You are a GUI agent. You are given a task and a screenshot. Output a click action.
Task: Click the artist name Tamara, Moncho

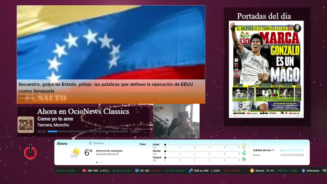coord(53,125)
